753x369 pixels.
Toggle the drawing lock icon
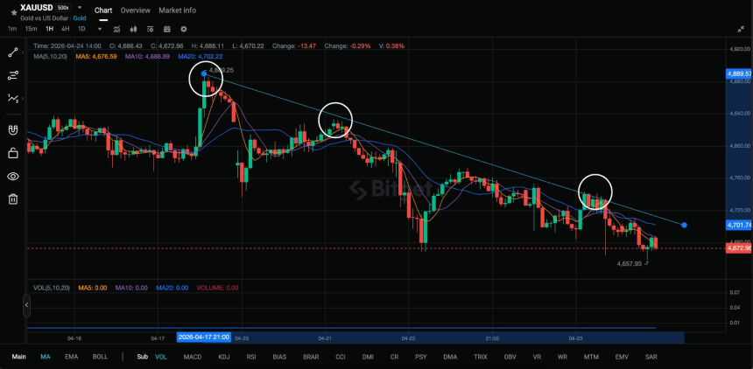click(x=13, y=153)
